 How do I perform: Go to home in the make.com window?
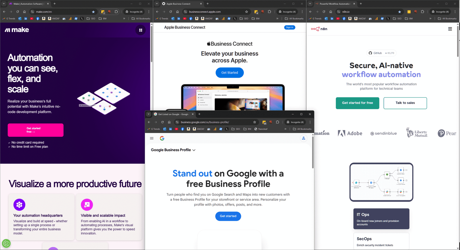24,12
